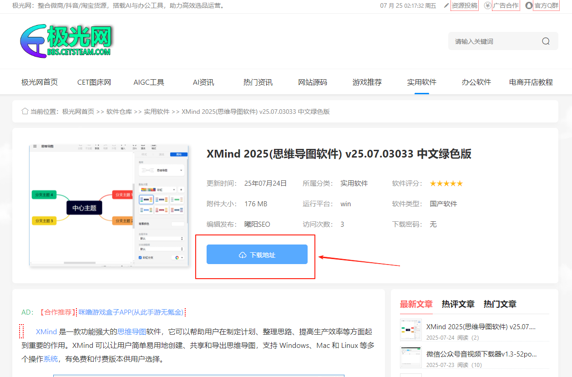Open the 办公软件 navigation item
The height and width of the screenshot is (377, 572).
click(x=476, y=82)
